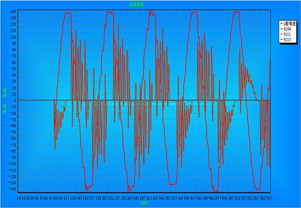Choose the 9113 legend label

tap(287, 40)
